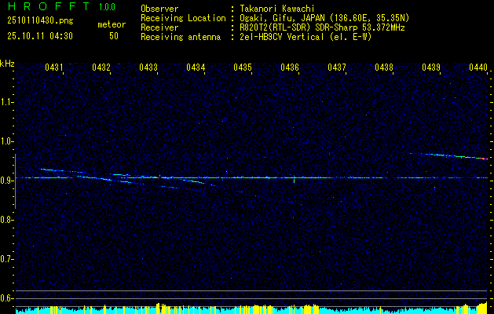Click the yellow signal level peak at bottom right
494x314 pixels.
482,306
